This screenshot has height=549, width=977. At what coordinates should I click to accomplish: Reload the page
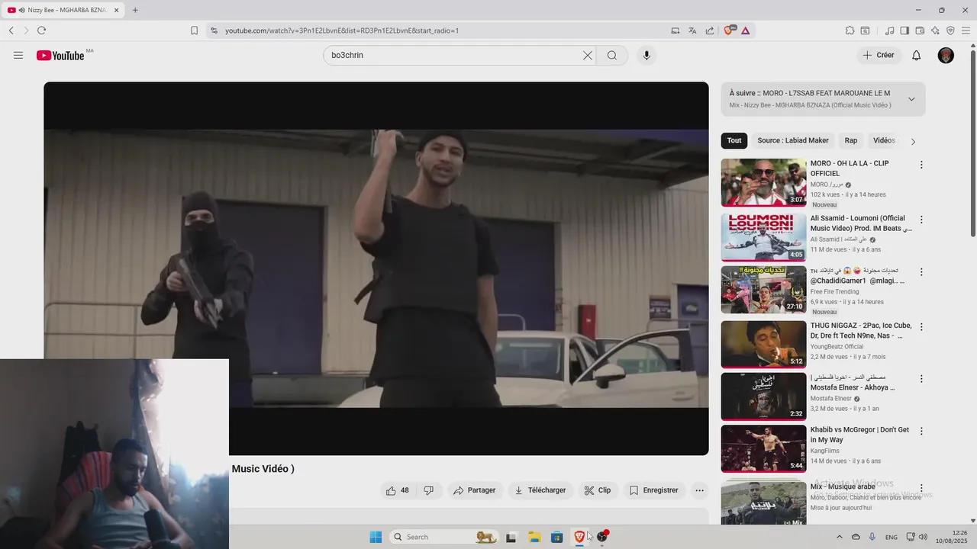(41, 30)
